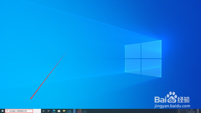Open File Explorer from the taskbar
Image resolution: width=201 pixels, height=113 pixels.
(x=64, y=111)
